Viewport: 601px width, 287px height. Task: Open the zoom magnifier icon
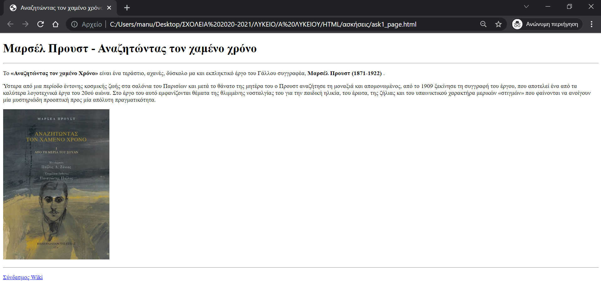coord(483,24)
